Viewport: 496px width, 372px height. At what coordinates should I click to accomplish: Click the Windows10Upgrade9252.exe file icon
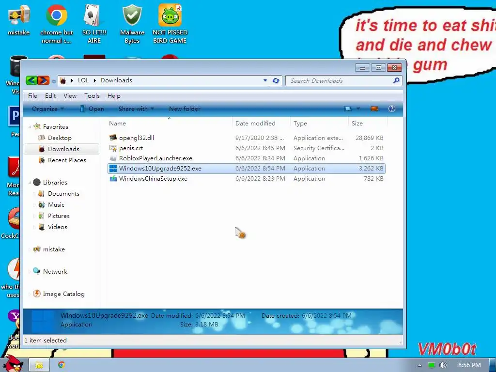click(x=113, y=168)
